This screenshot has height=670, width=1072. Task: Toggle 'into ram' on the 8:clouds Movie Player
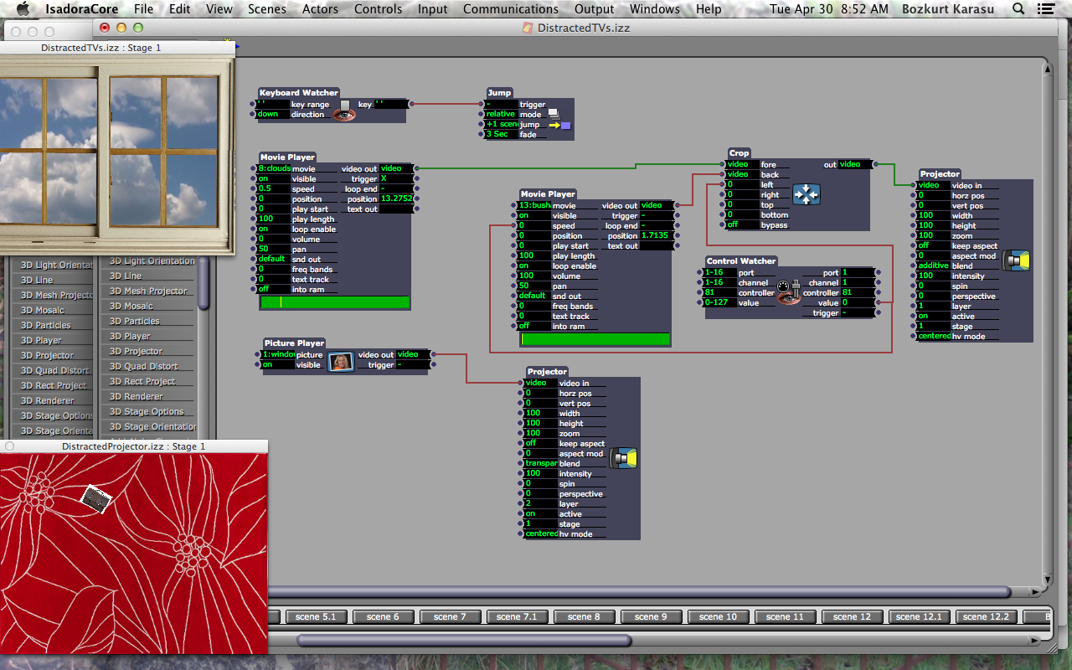tap(274, 289)
